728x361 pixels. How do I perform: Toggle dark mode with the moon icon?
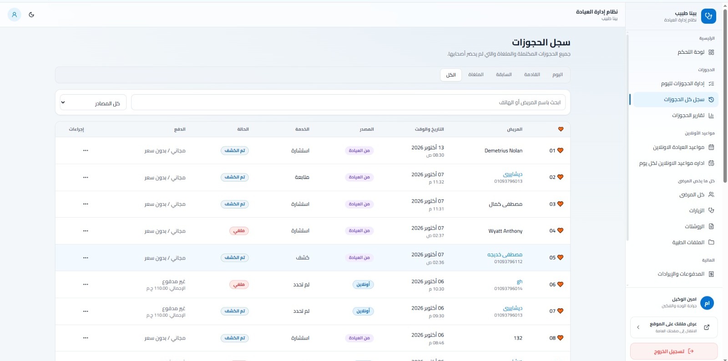[x=31, y=15]
